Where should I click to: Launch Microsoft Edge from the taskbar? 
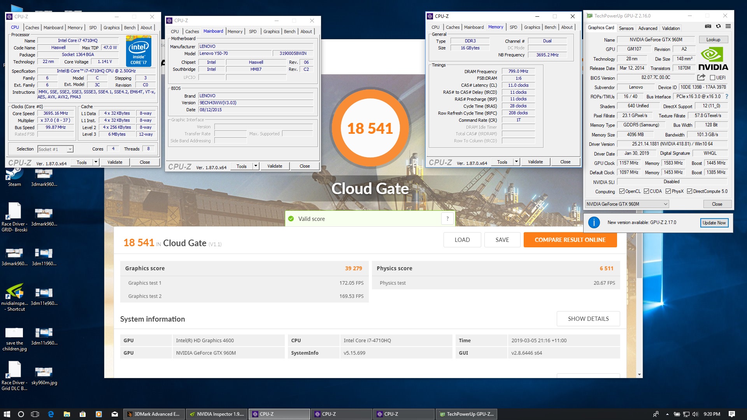51,414
